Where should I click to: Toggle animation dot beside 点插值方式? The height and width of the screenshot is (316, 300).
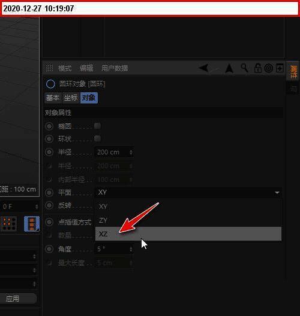[49, 222]
